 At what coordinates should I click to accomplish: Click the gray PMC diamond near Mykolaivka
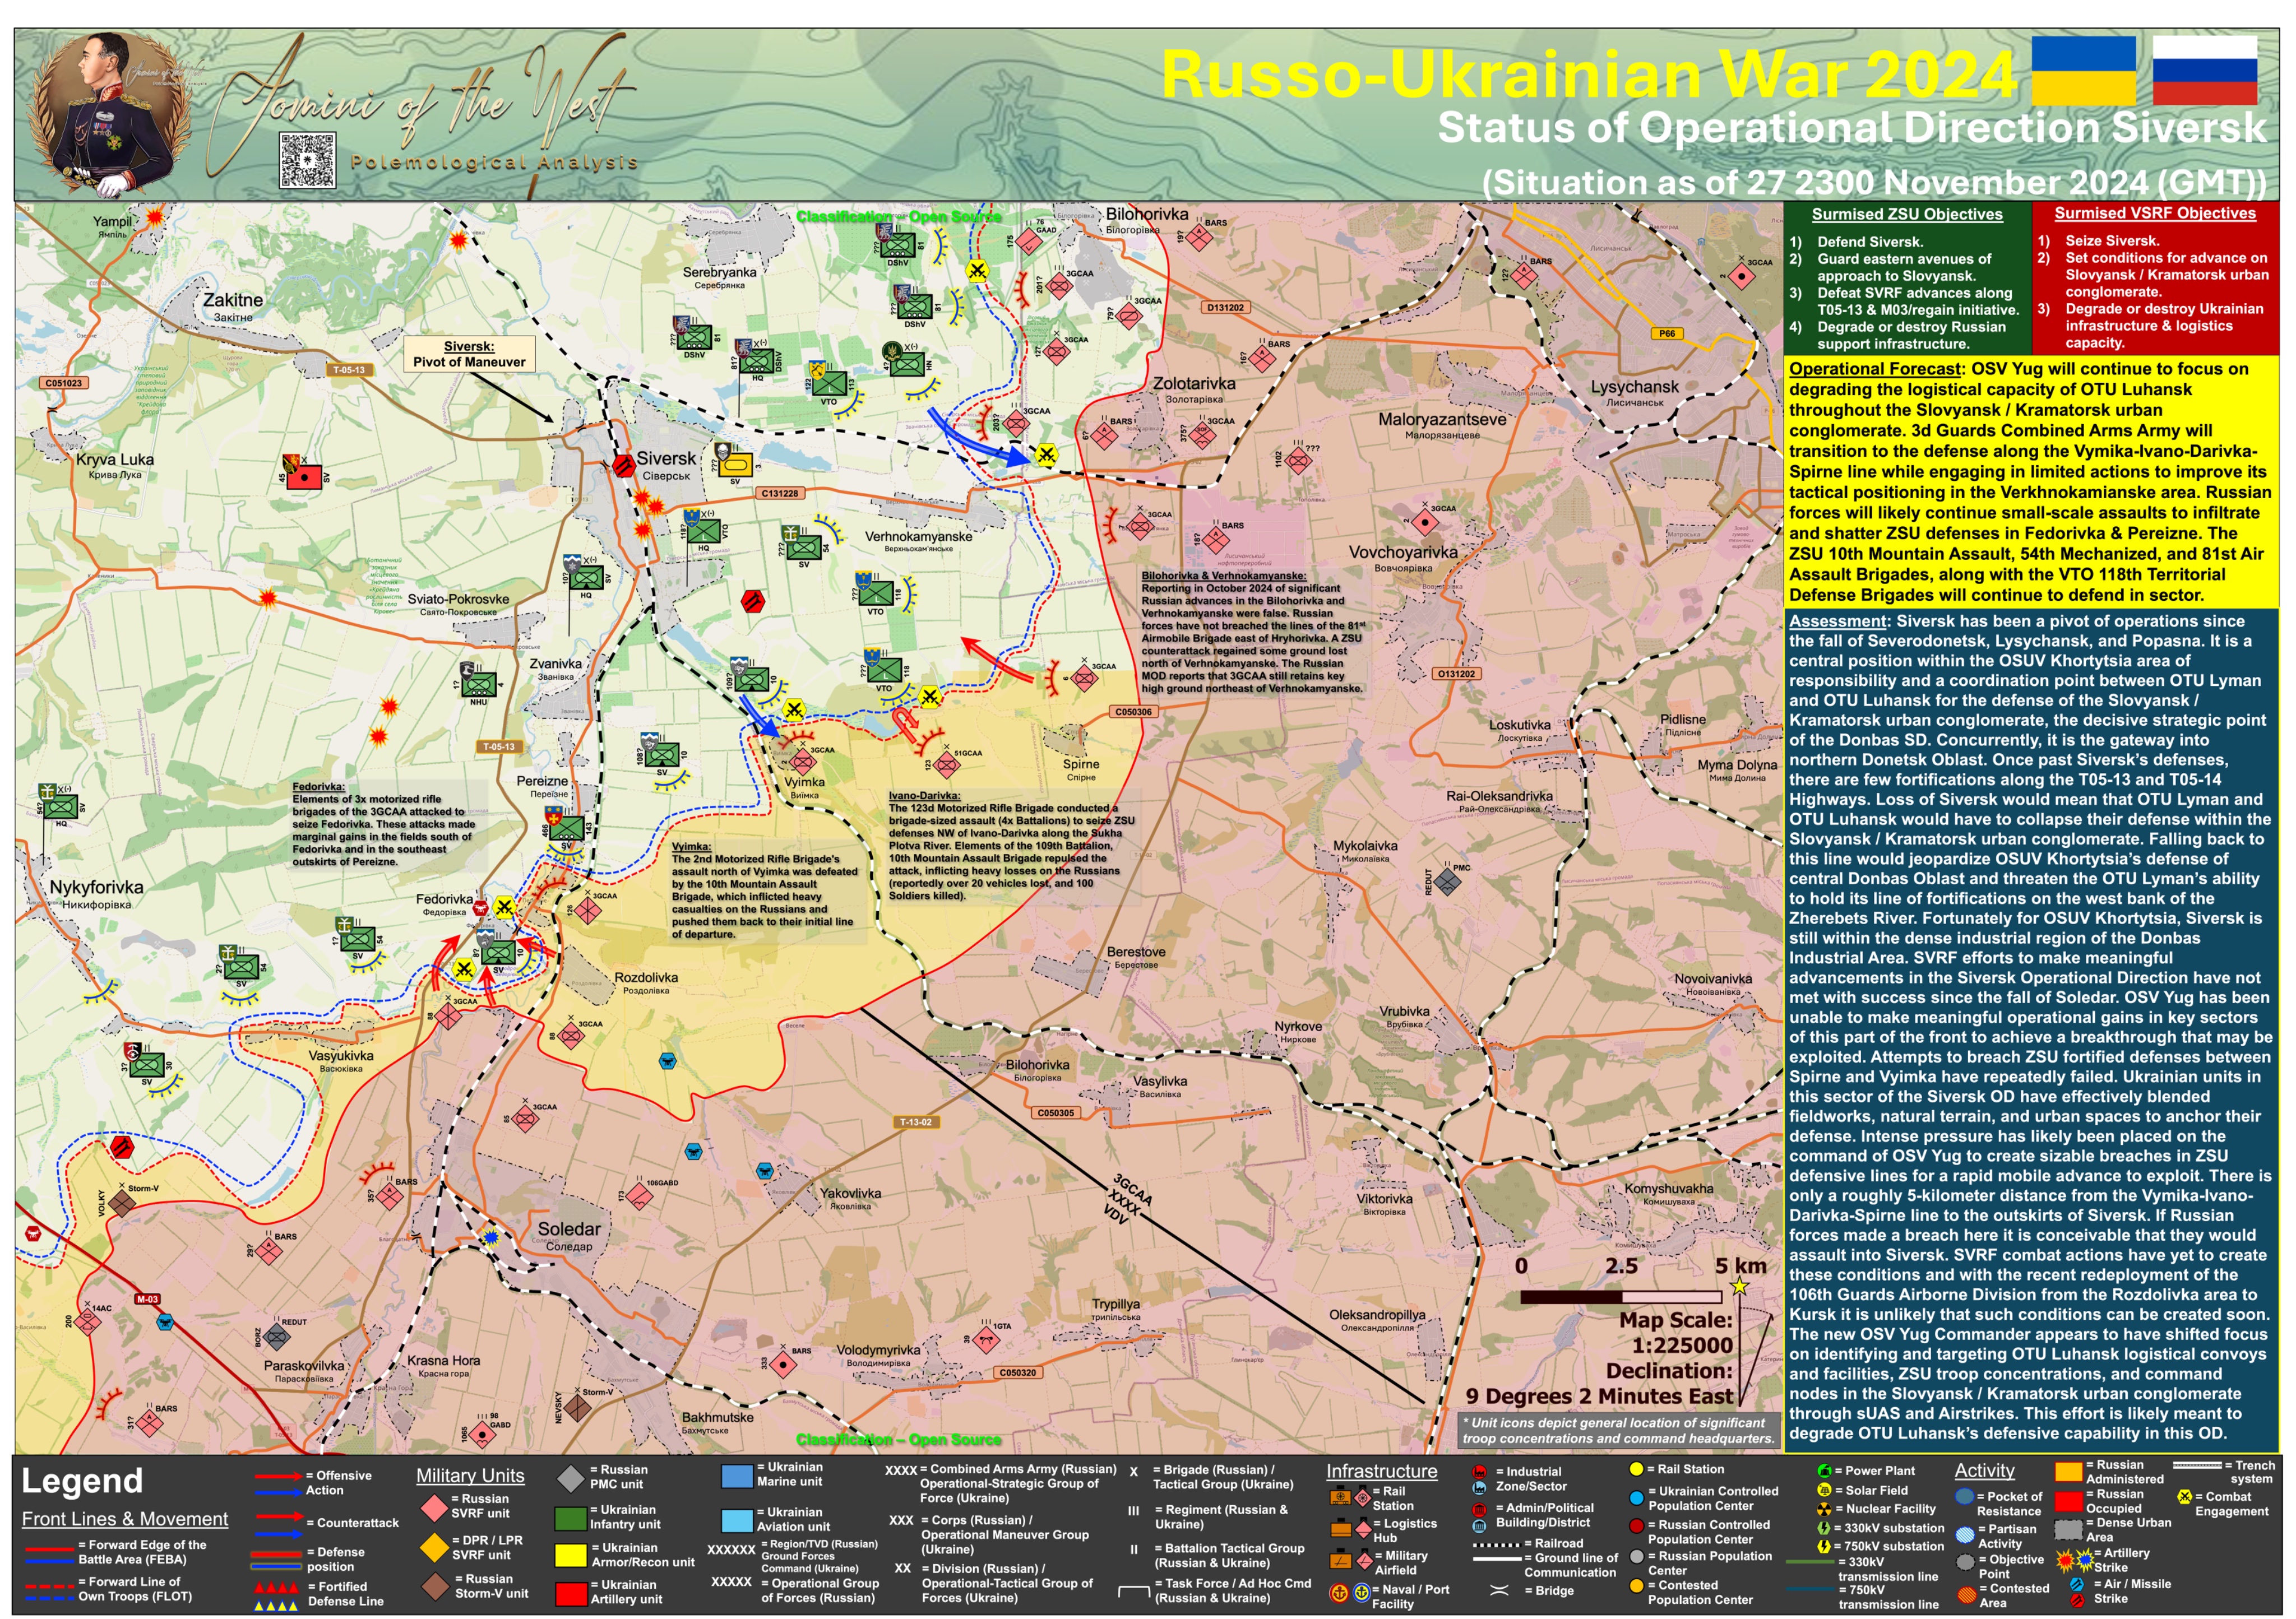[1447, 881]
